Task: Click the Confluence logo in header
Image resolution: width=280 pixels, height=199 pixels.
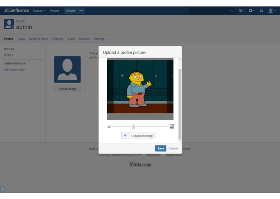Action: pos(17,10)
